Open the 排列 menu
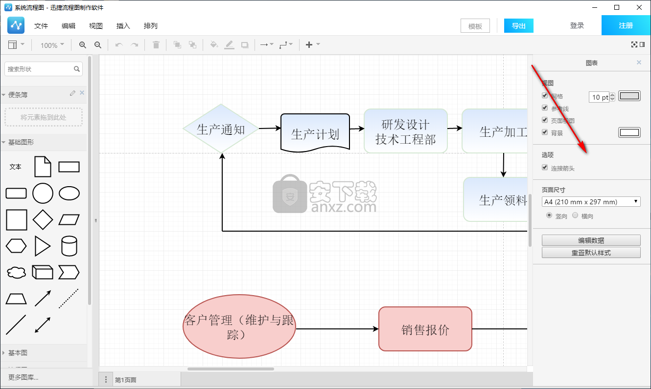 point(151,26)
